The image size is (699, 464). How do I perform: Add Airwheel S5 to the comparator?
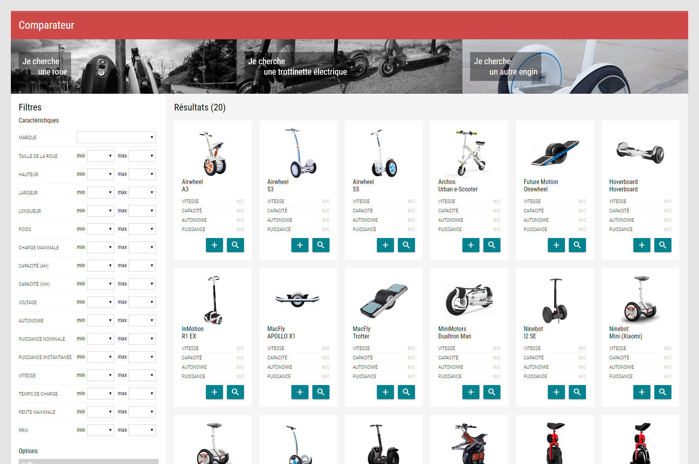385,245
